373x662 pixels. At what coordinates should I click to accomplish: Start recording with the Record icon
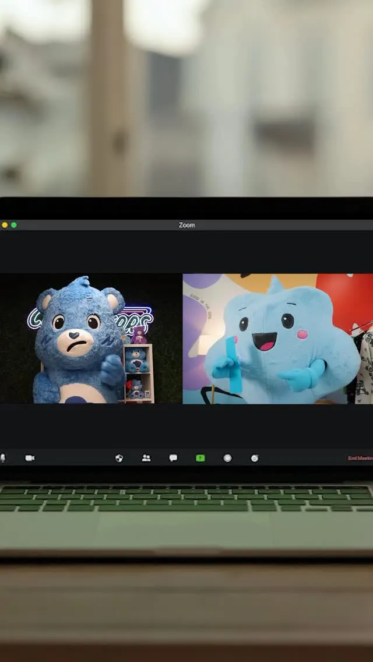228,458
